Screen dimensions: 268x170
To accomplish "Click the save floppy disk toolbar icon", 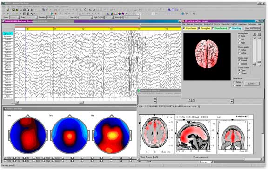I will tap(13, 10).
